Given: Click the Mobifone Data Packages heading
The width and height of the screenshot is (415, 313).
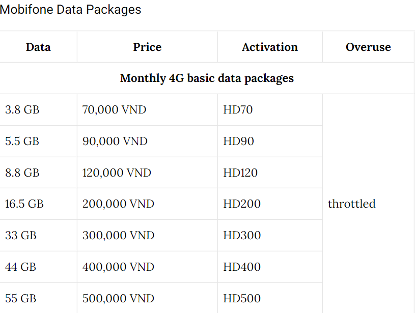Looking at the screenshot, I should tap(71, 10).
